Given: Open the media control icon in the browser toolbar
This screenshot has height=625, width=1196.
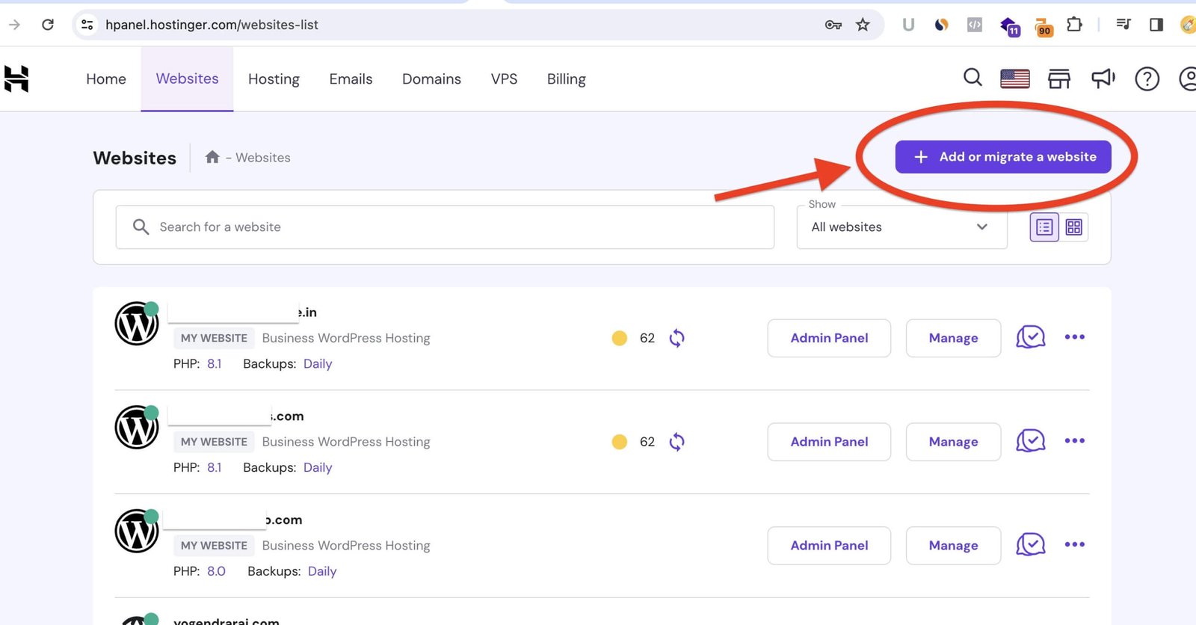Looking at the screenshot, I should [1123, 25].
